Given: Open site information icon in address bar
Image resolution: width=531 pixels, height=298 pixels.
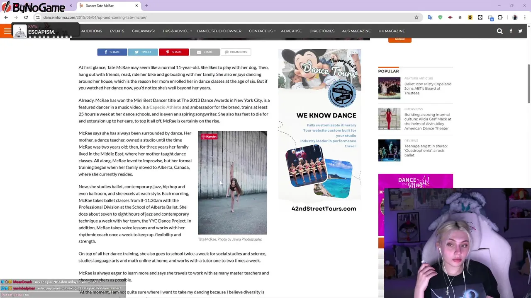Looking at the screenshot, I should (x=38, y=17).
